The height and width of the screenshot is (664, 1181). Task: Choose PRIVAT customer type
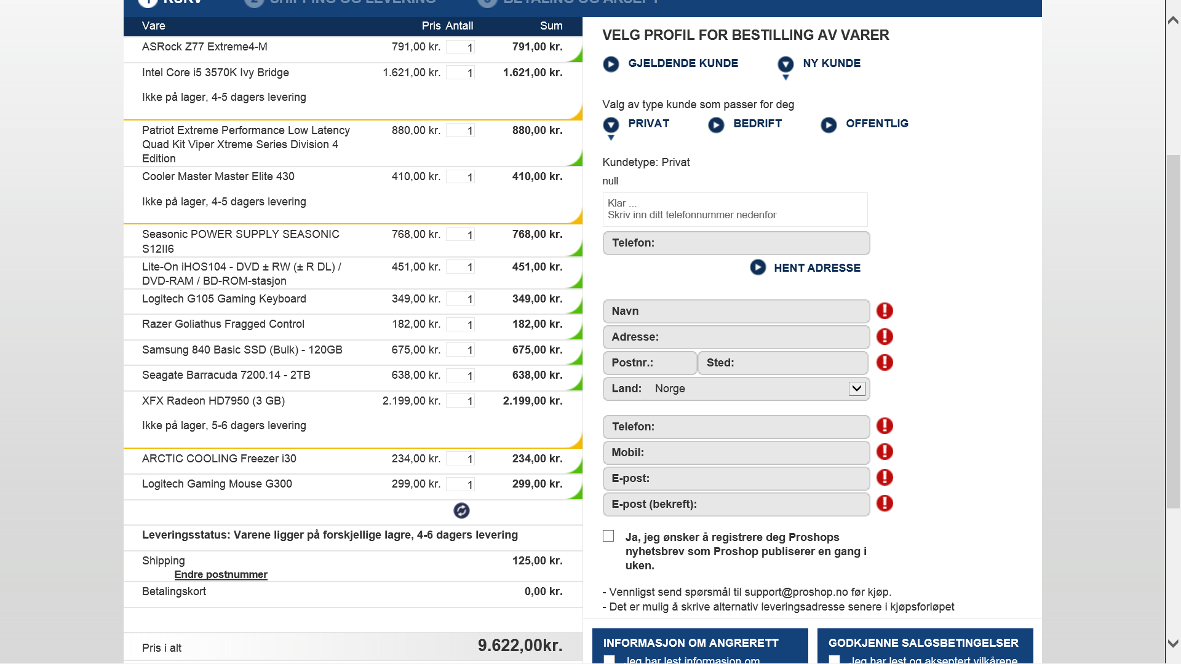(648, 124)
